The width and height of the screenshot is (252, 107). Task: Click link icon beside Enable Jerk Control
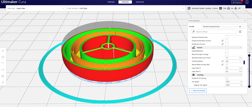tap(223, 44)
